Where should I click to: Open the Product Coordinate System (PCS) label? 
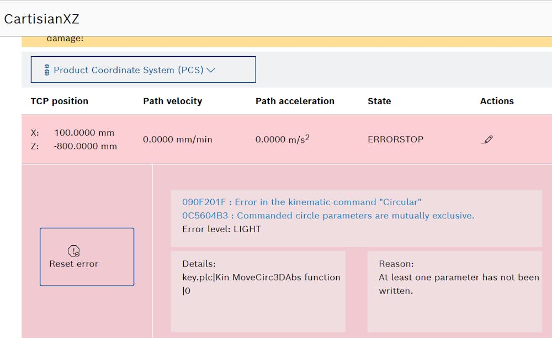point(128,70)
